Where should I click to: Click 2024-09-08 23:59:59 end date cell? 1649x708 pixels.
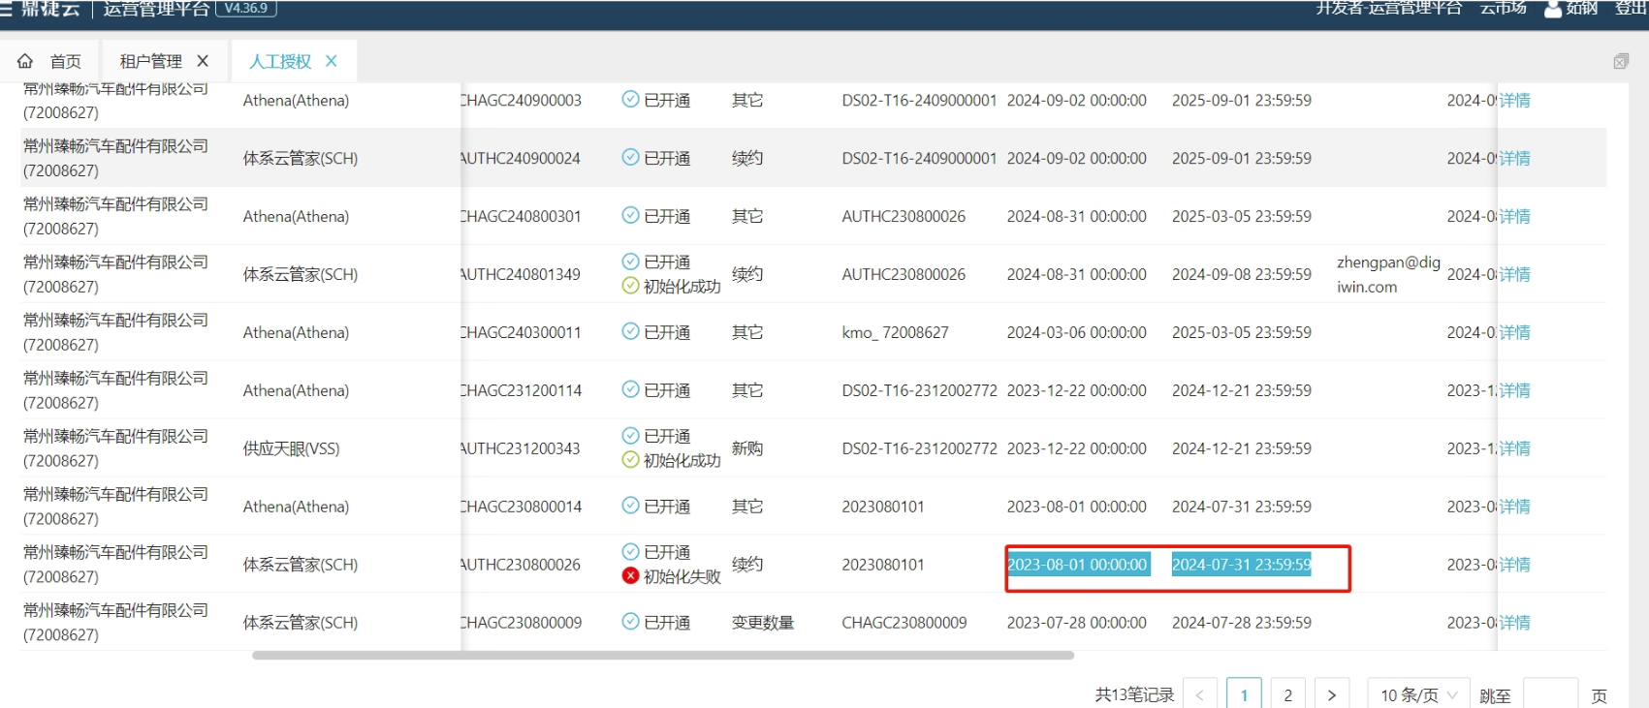[1242, 274]
